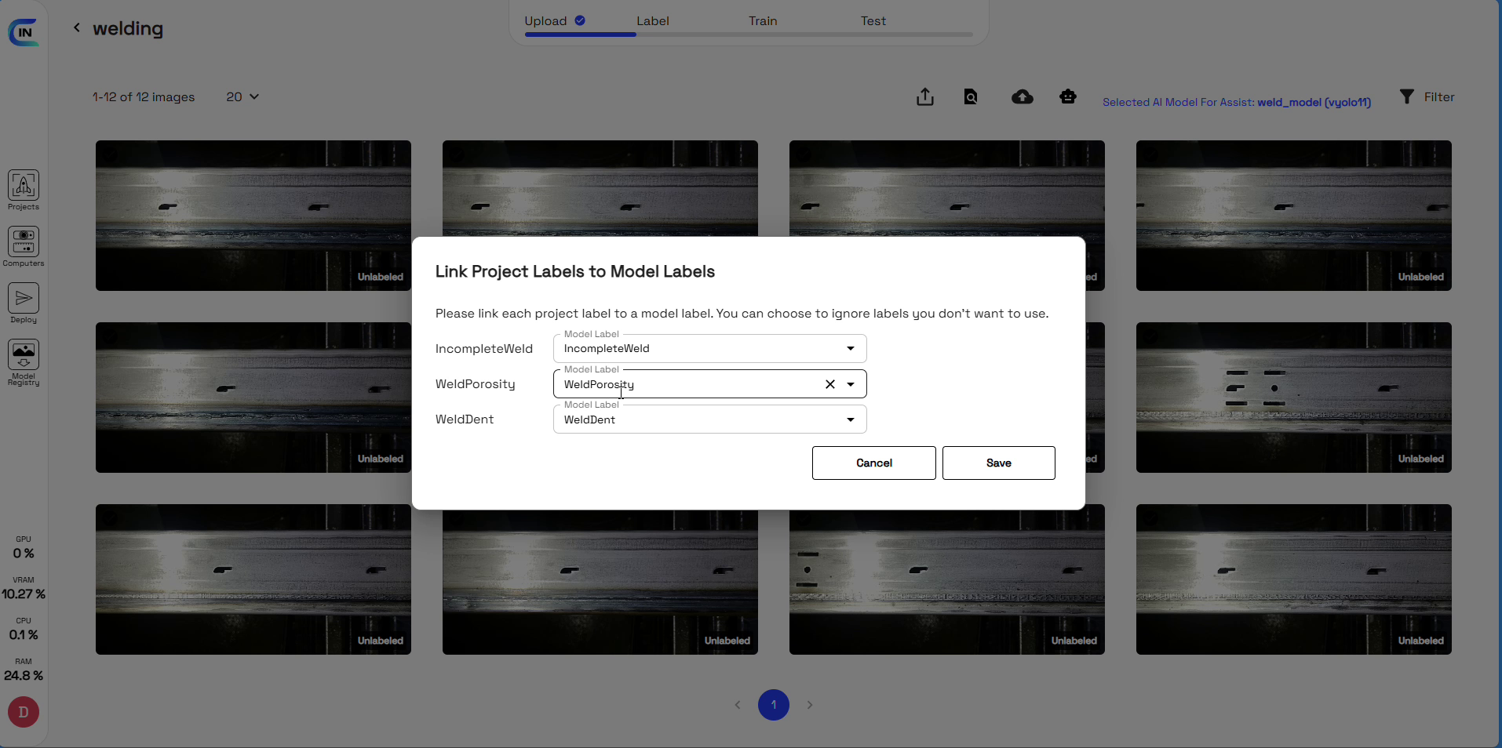Select Computers in the sidebar
The width and height of the screenshot is (1502, 748).
[24, 246]
